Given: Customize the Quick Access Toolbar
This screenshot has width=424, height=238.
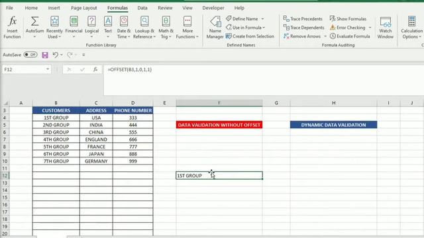Looking at the screenshot, I should pos(83,55).
